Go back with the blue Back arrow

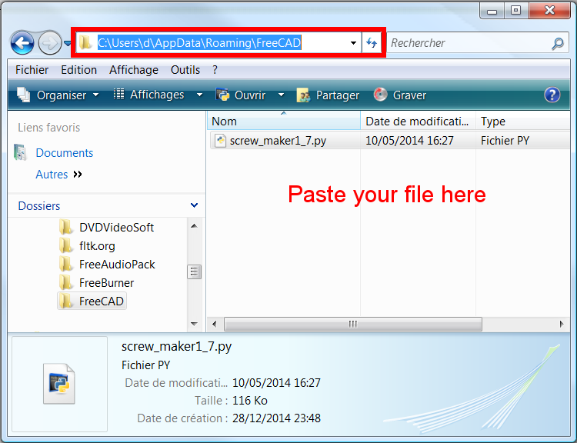click(x=22, y=43)
